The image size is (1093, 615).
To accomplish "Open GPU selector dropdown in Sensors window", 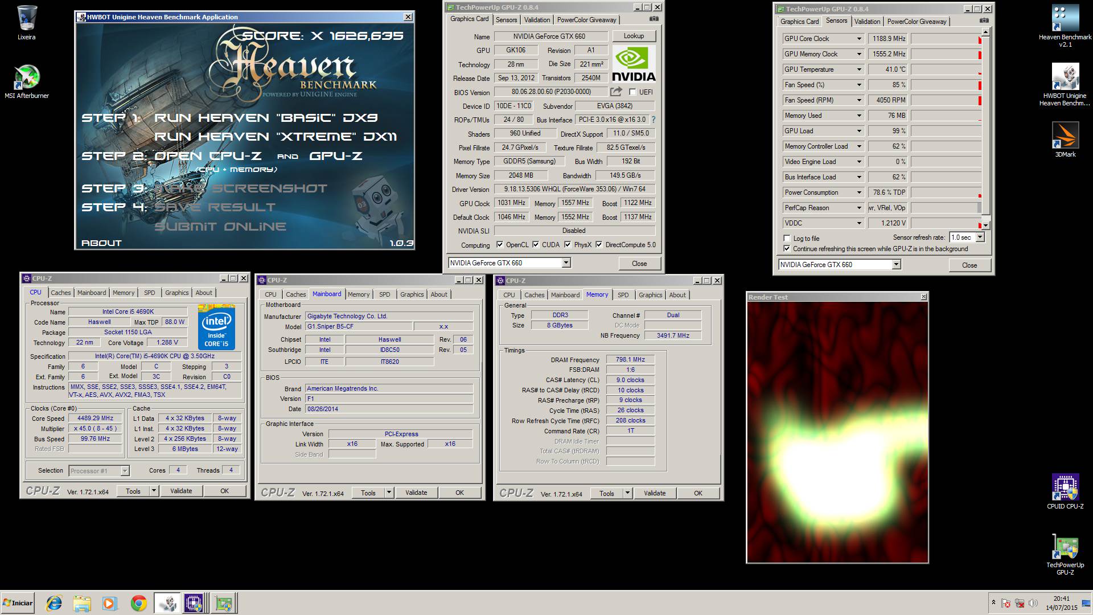I will 896,265.
